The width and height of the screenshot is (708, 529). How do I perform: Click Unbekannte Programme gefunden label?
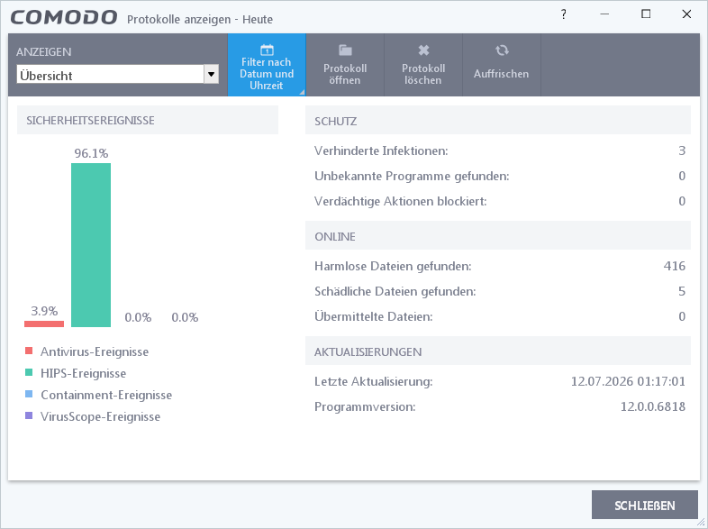click(412, 176)
